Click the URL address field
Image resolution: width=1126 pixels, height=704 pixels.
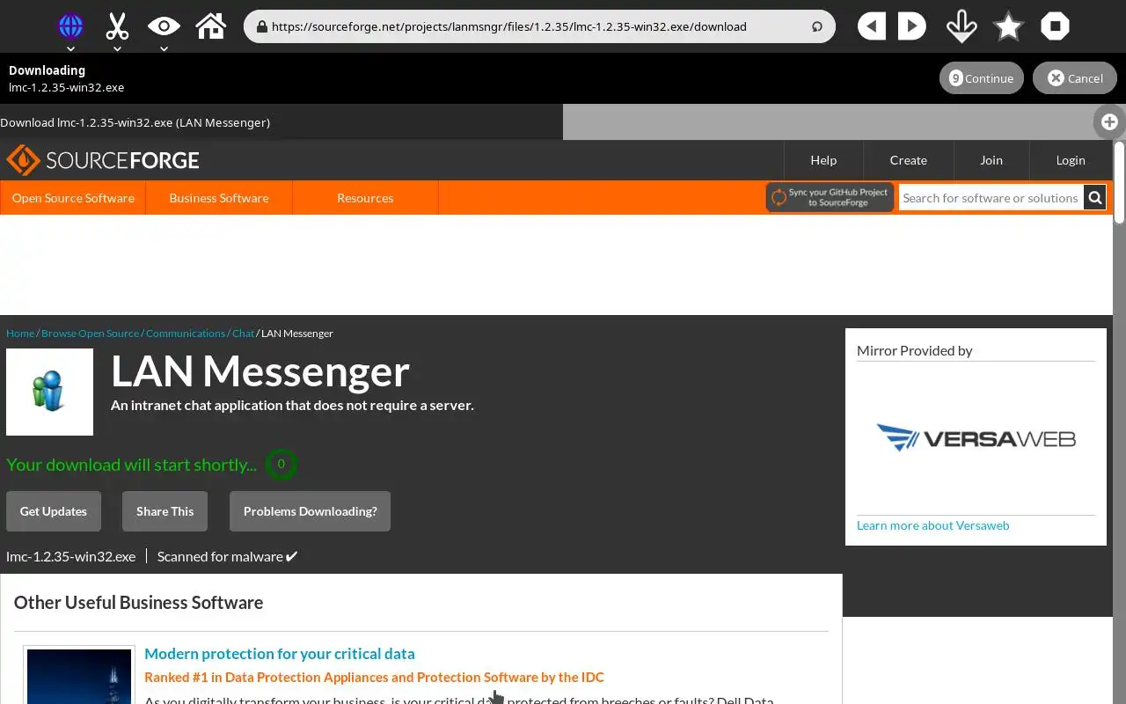pyautogui.click(x=538, y=26)
